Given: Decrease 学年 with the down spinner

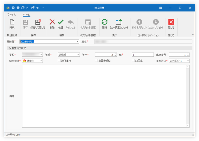Looking at the screenshot, I should coord(115,56).
